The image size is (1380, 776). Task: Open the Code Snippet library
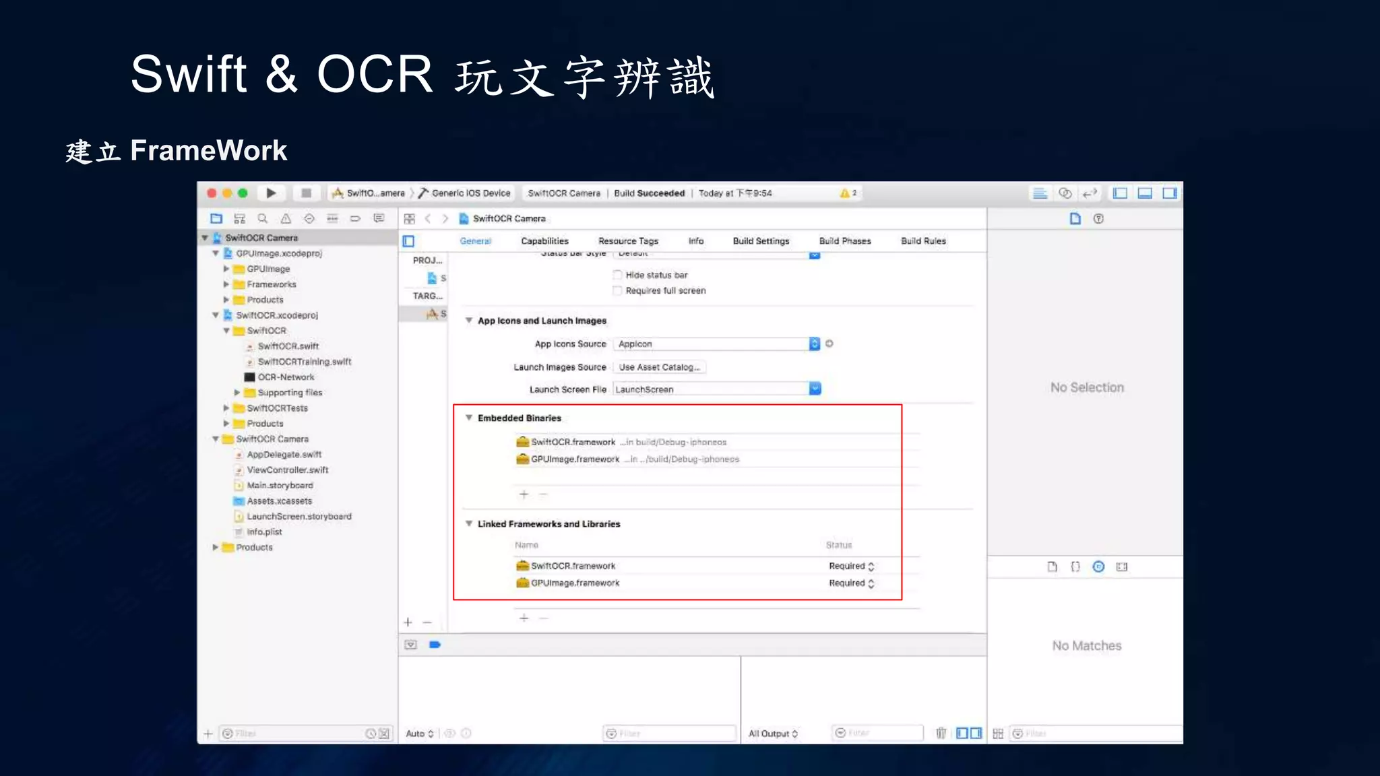click(x=1075, y=567)
